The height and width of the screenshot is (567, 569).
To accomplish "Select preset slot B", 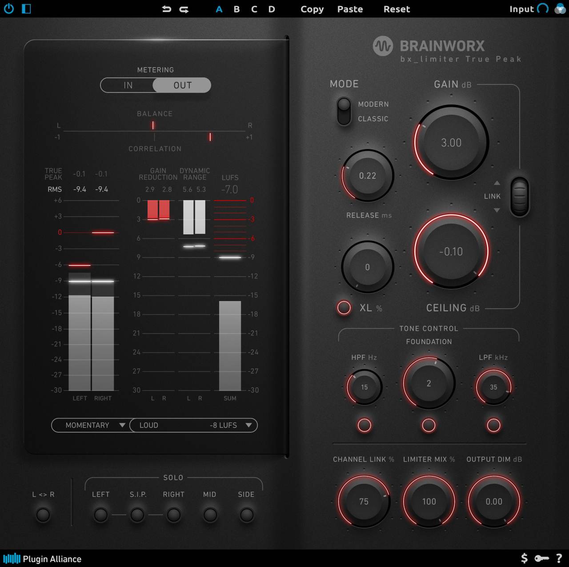I will click(x=236, y=8).
